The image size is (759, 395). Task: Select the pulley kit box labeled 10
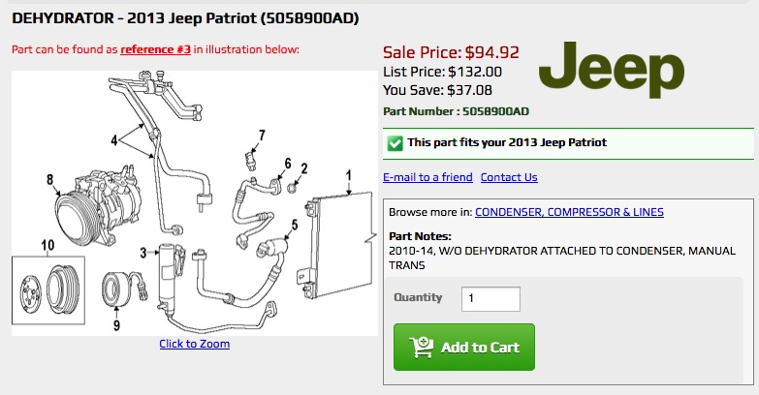click(48, 290)
